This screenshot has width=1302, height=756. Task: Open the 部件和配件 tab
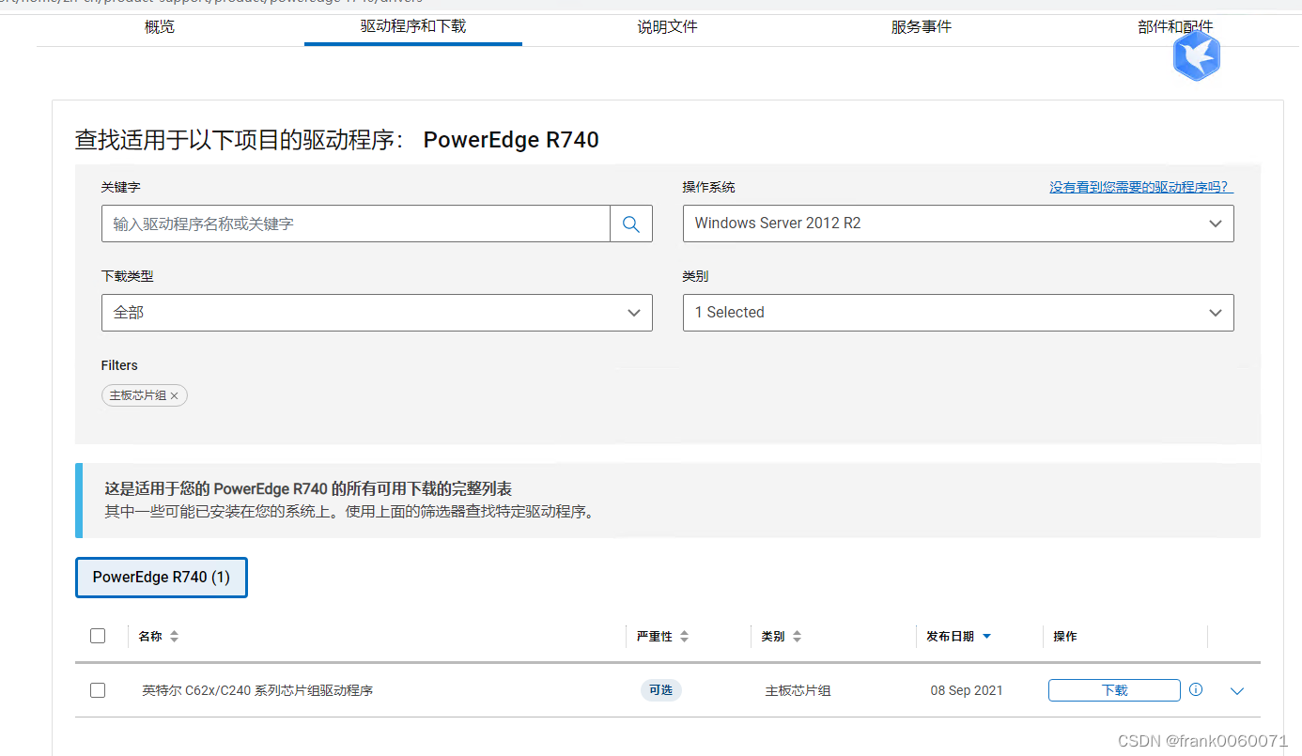(x=1175, y=26)
